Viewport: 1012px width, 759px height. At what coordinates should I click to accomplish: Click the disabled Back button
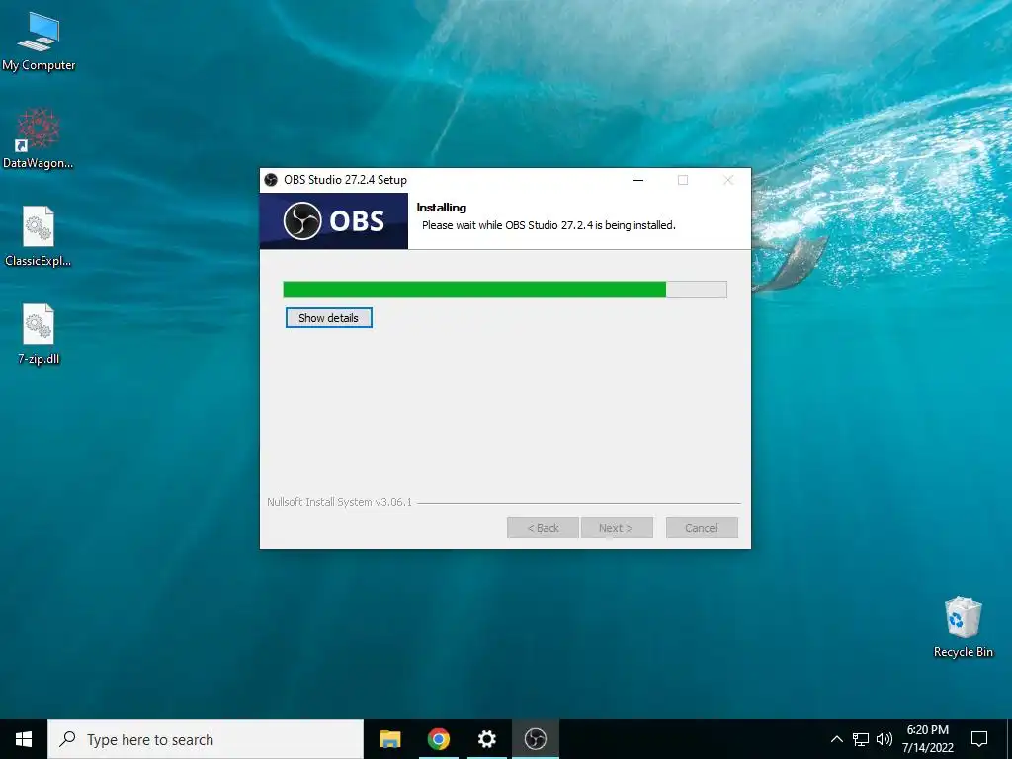point(543,528)
